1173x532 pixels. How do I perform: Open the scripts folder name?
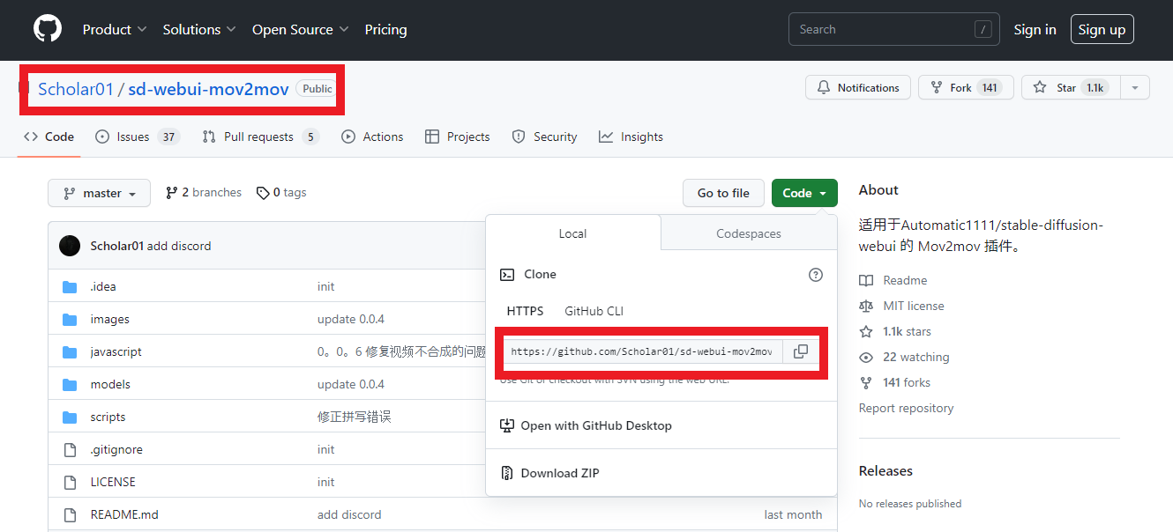(x=108, y=417)
